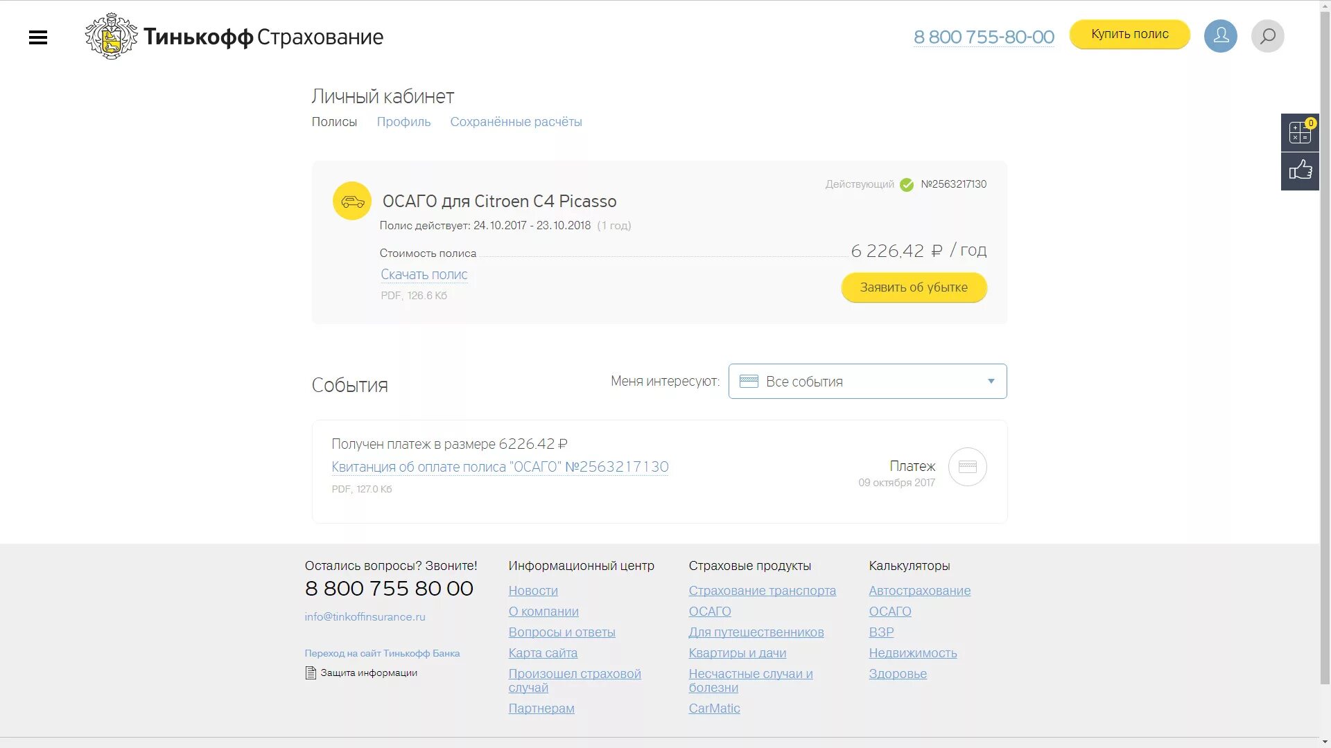
Task: Click the document icon beside Защита информации
Action: pyautogui.click(x=311, y=673)
